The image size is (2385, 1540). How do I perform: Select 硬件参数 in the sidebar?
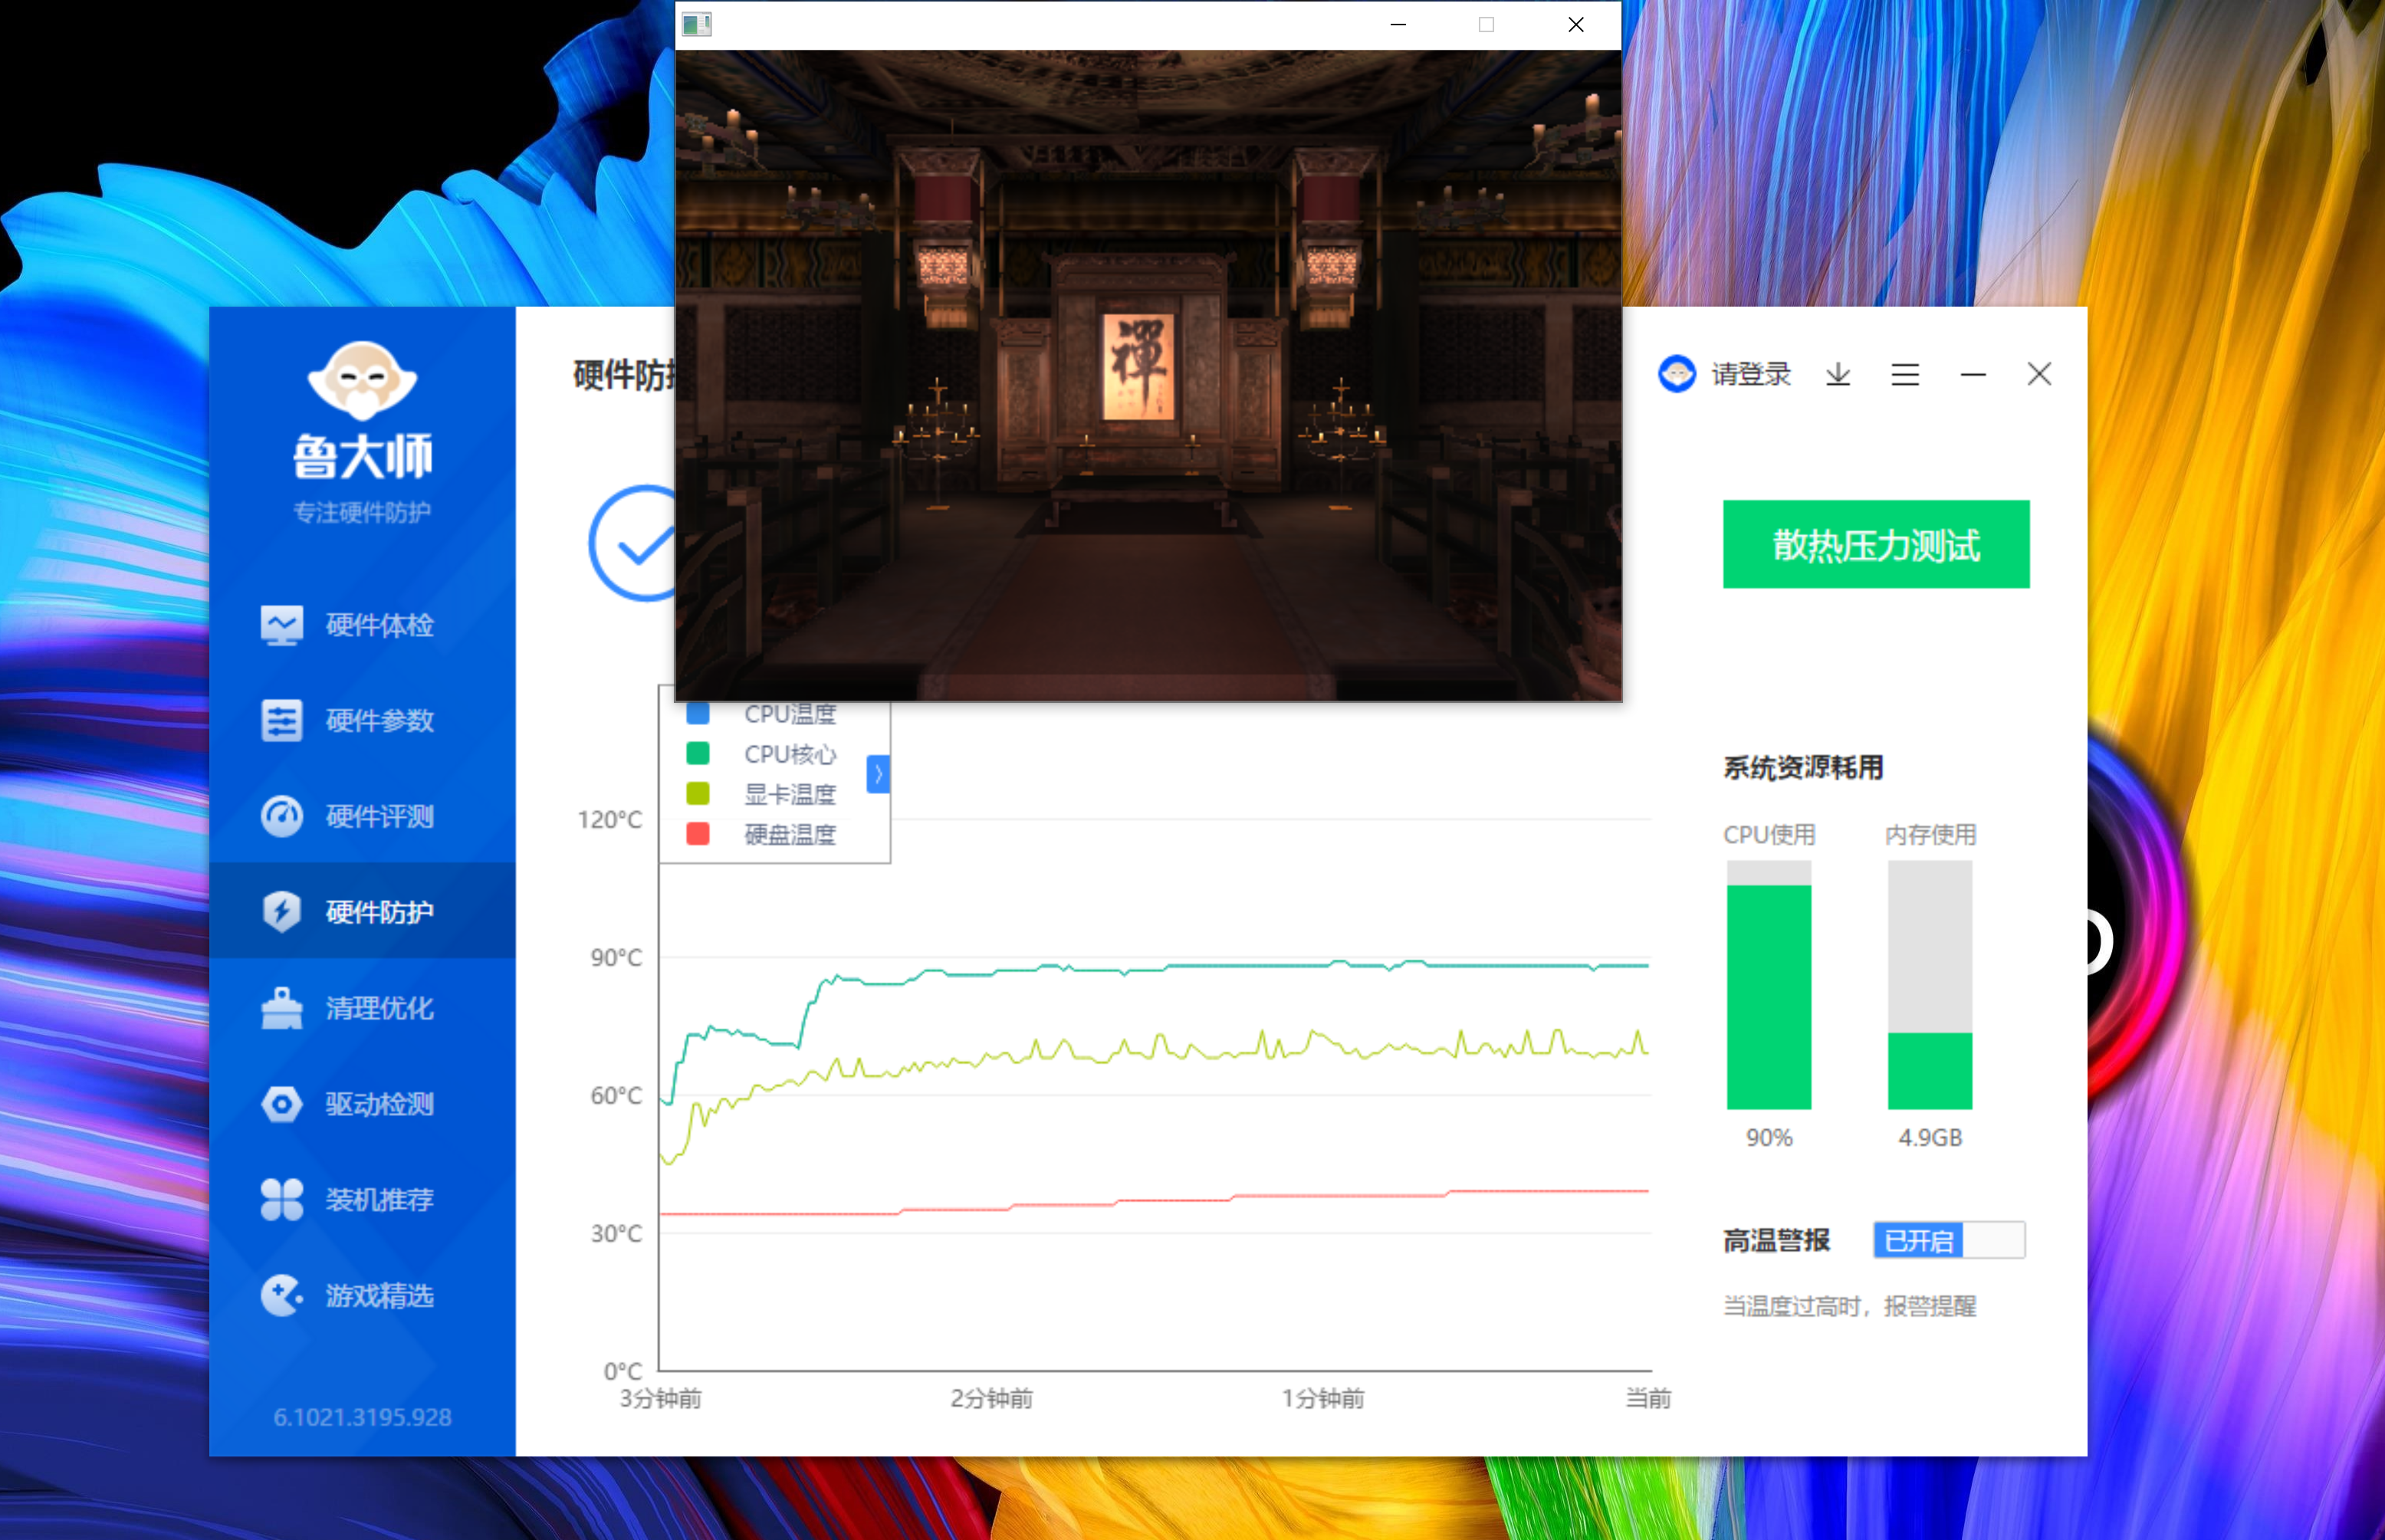tap(362, 720)
